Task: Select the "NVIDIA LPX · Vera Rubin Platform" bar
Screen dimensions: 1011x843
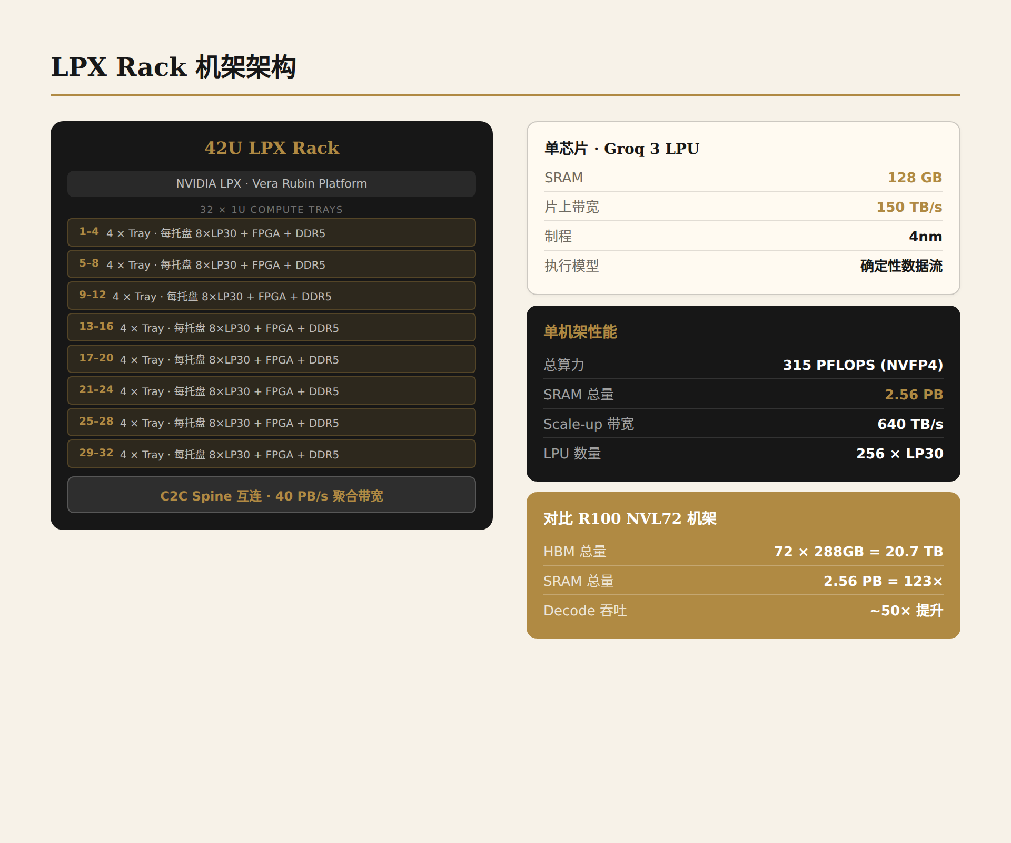Action: [272, 183]
